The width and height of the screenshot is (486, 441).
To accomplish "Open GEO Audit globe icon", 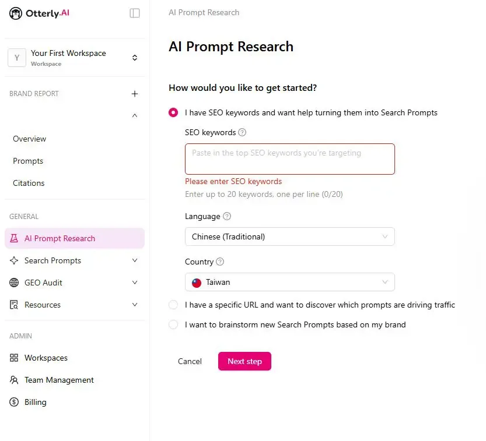I will (x=14, y=283).
